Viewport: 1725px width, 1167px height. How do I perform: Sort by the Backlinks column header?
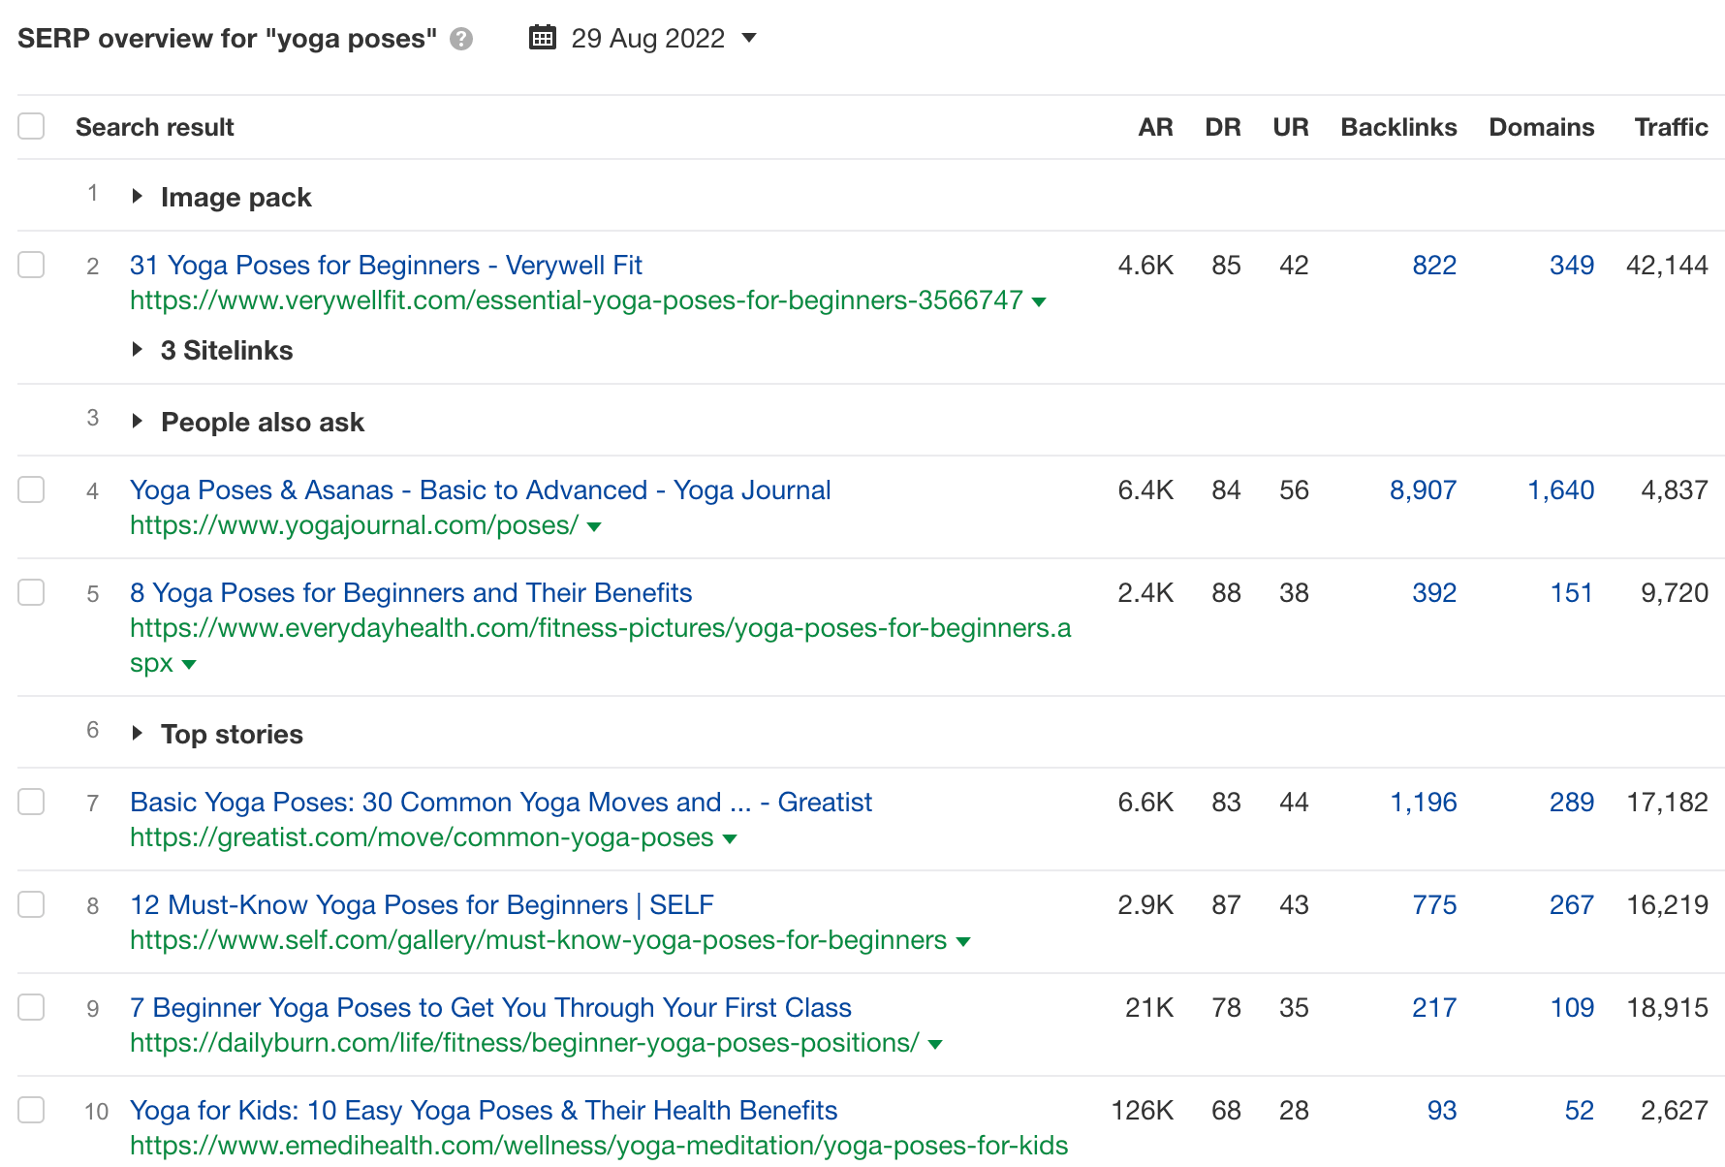tap(1398, 127)
